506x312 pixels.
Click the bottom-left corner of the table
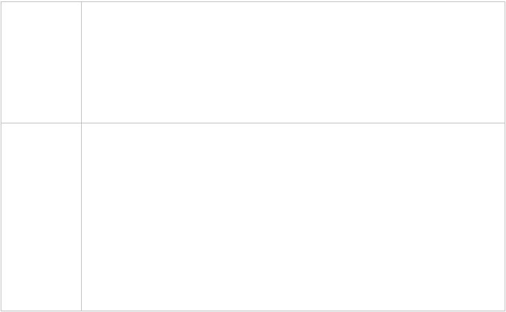(1, 311)
